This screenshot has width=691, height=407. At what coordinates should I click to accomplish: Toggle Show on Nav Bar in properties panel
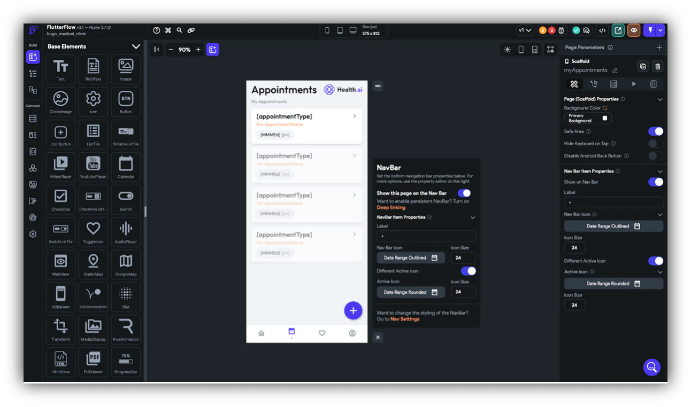click(656, 182)
